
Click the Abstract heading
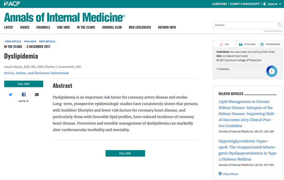pos(62,86)
